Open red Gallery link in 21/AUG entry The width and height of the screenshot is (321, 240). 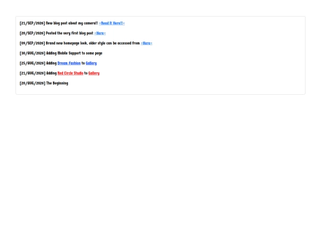[x=94, y=73]
